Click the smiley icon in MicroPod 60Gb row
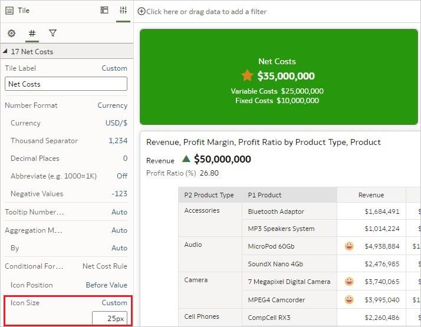This screenshot has width=421, height=327. click(x=349, y=246)
